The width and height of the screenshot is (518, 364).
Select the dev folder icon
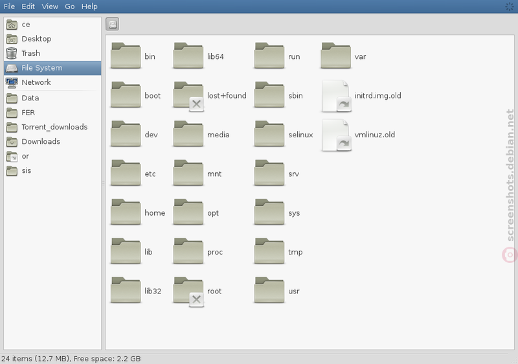click(x=126, y=134)
